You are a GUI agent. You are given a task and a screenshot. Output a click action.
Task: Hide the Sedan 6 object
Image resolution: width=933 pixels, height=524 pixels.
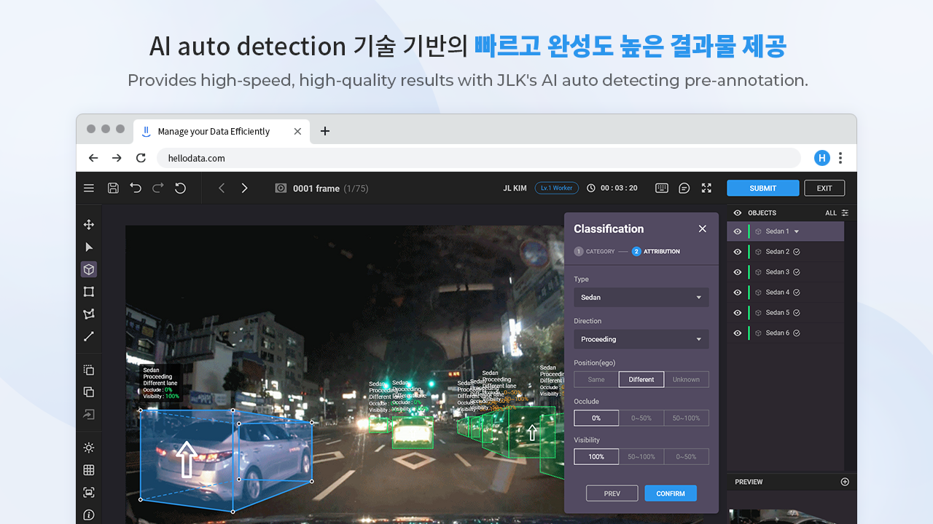click(x=737, y=333)
